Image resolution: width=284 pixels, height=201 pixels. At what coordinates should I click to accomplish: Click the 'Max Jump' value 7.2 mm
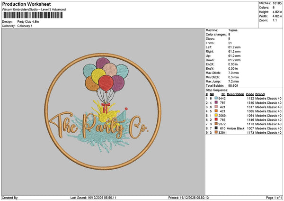233,82
